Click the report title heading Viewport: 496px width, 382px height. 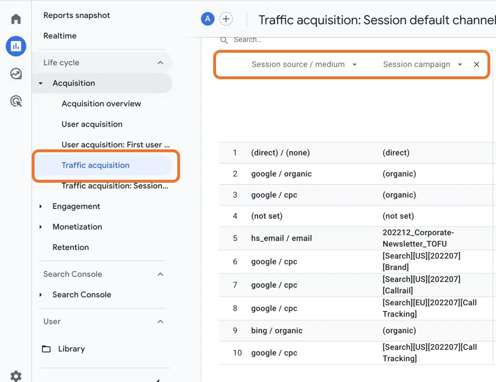click(377, 20)
